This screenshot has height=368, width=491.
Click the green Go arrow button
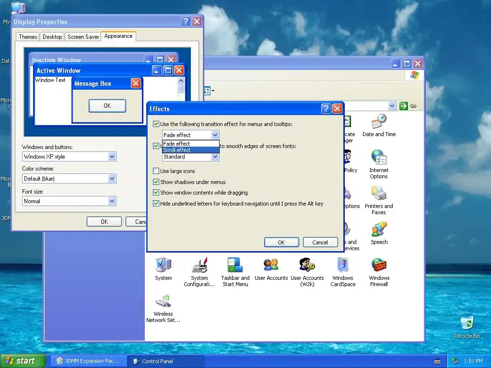coord(404,106)
